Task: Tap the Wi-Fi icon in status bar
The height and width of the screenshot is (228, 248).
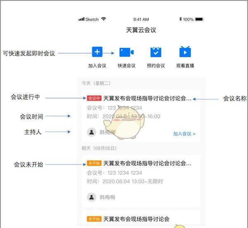Action: [x=104, y=19]
